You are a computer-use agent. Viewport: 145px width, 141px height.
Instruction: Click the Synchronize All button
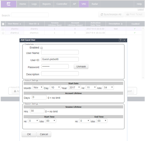[x=111, y=15]
